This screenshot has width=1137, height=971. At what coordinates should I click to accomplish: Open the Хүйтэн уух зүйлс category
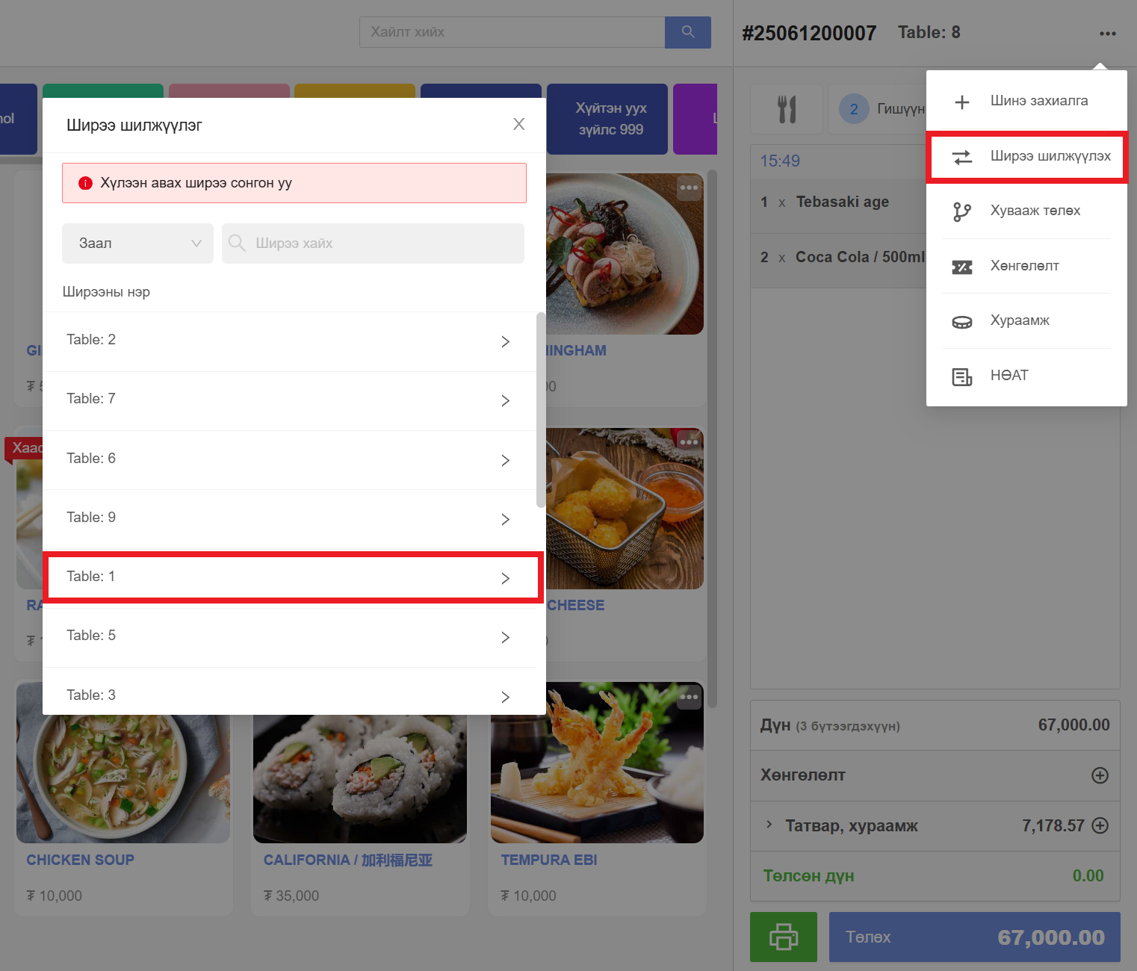coord(610,119)
